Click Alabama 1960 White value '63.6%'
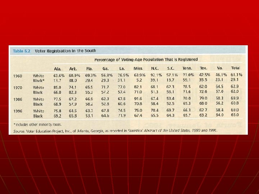 (x=59, y=75)
